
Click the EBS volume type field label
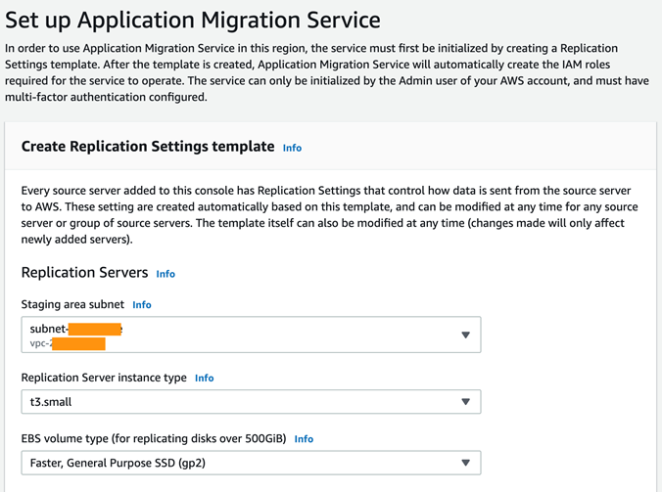[154, 439]
